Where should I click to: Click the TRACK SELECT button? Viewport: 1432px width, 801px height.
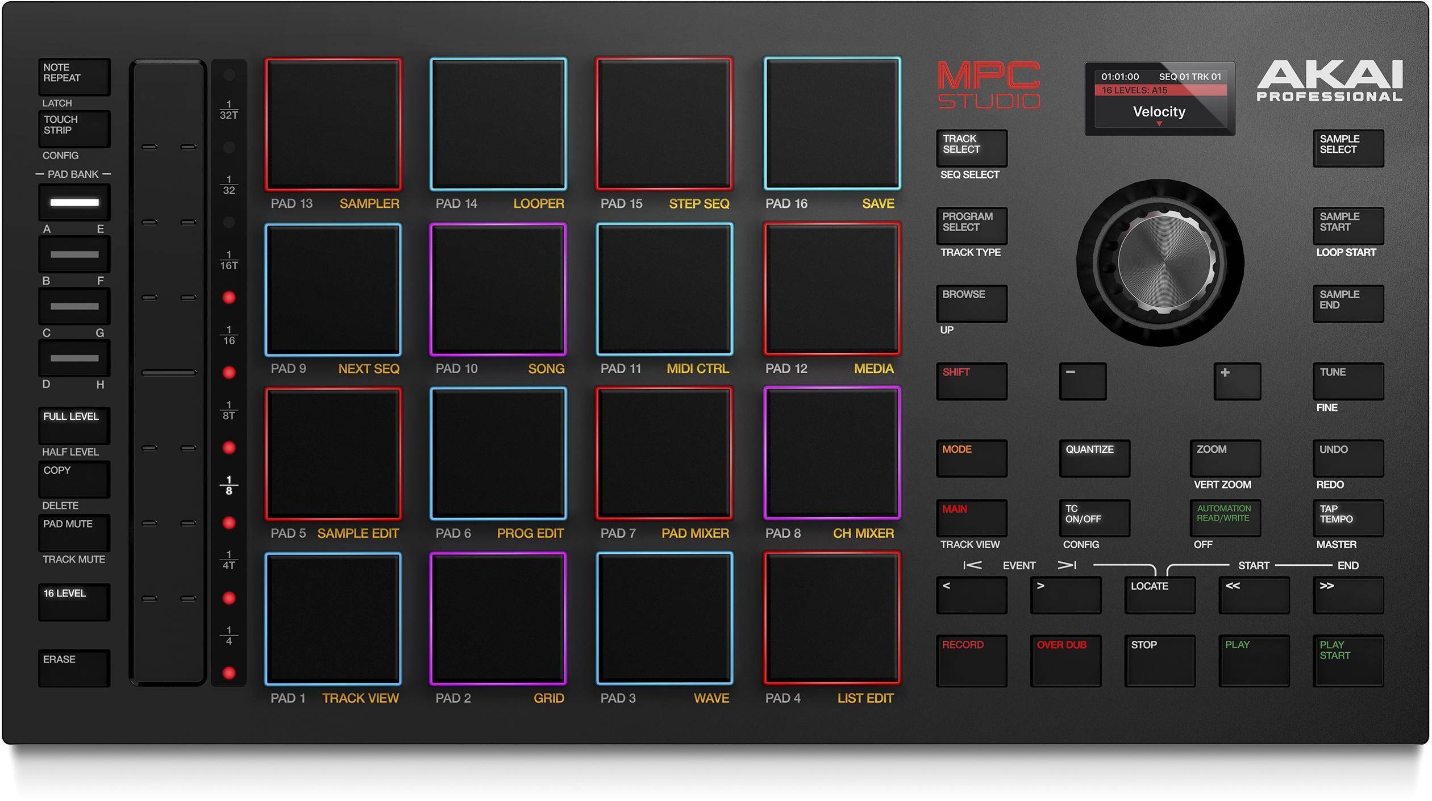pos(972,148)
